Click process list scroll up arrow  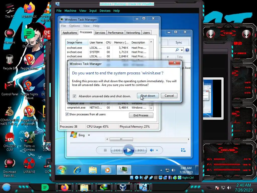coord(151,42)
